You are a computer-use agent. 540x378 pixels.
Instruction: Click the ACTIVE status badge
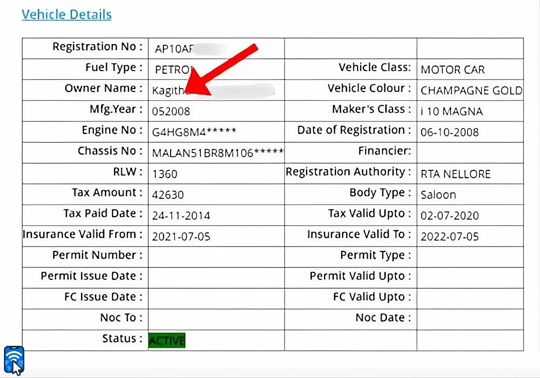coord(166,340)
